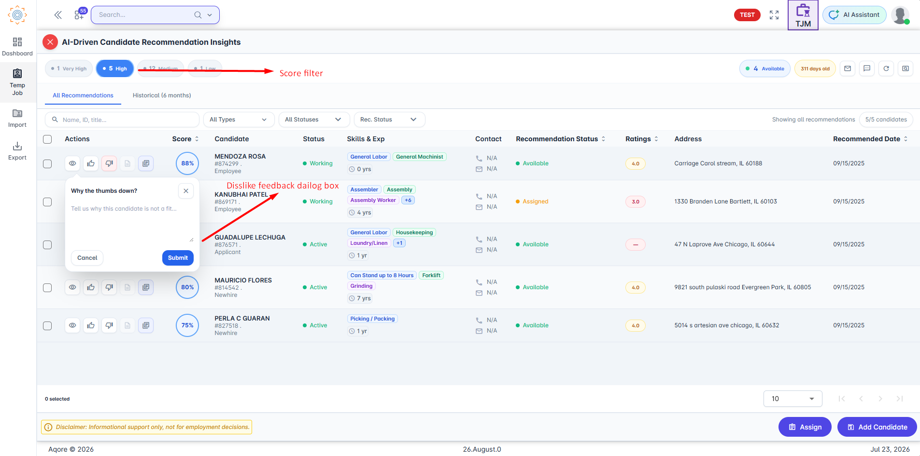The width and height of the screenshot is (920, 456).
Task: Select the Guadalupe Lechuga row checkbox
Action: click(47, 245)
